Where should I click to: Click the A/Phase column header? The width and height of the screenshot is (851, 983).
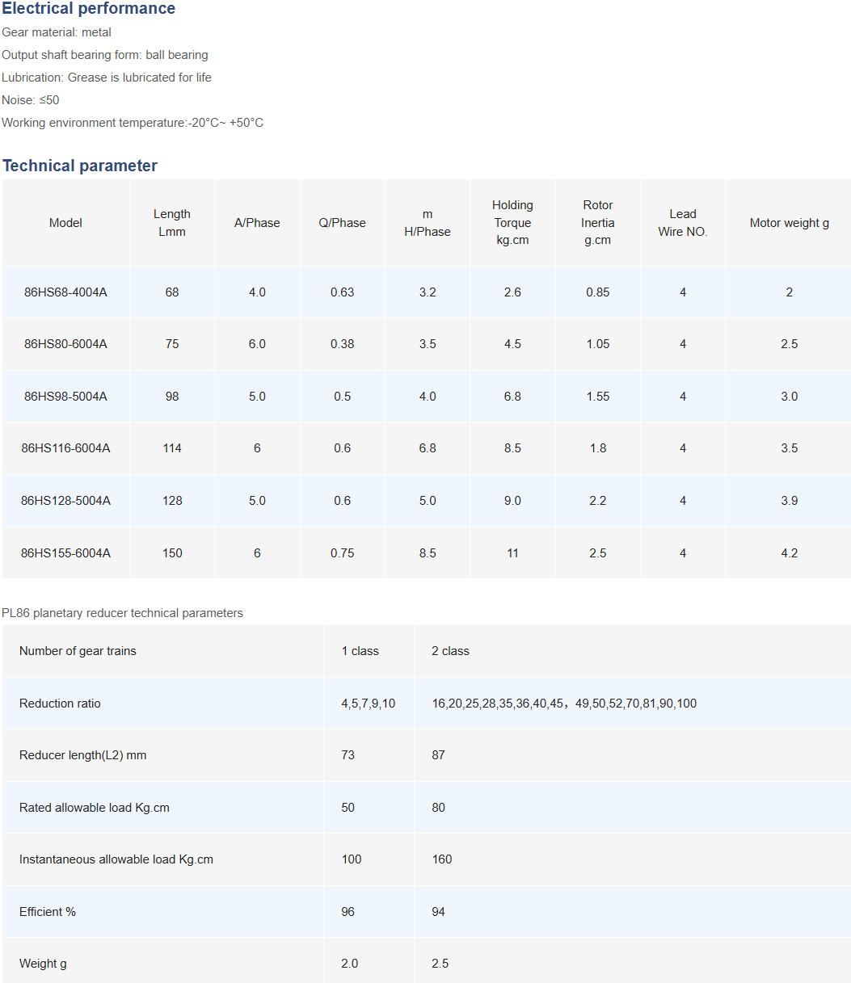[x=257, y=223]
